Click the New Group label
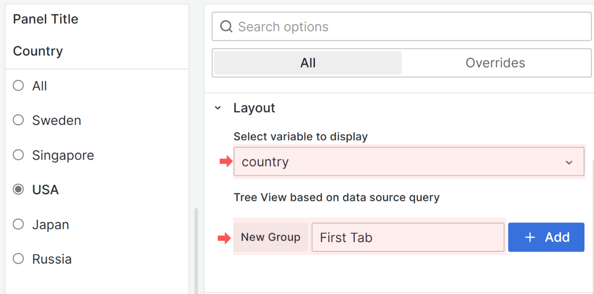Image resolution: width=594 pixels, height=294 pixels. pyautogui.click(x=271, y=237)
